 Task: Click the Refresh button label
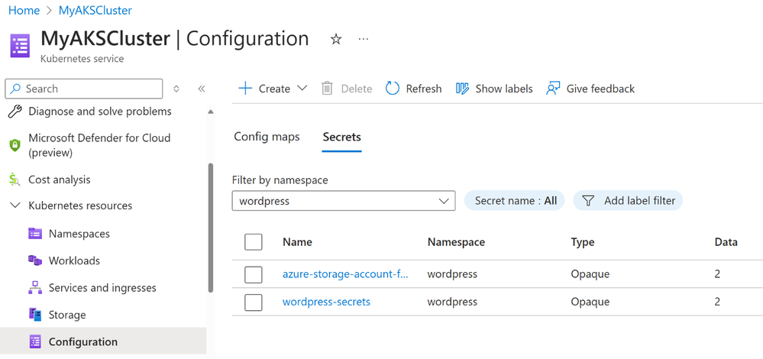tap(424, 89)
